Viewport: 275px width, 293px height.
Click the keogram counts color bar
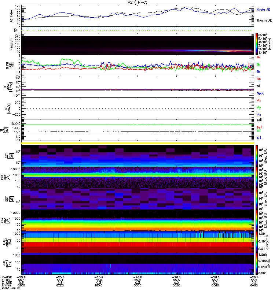257,44
